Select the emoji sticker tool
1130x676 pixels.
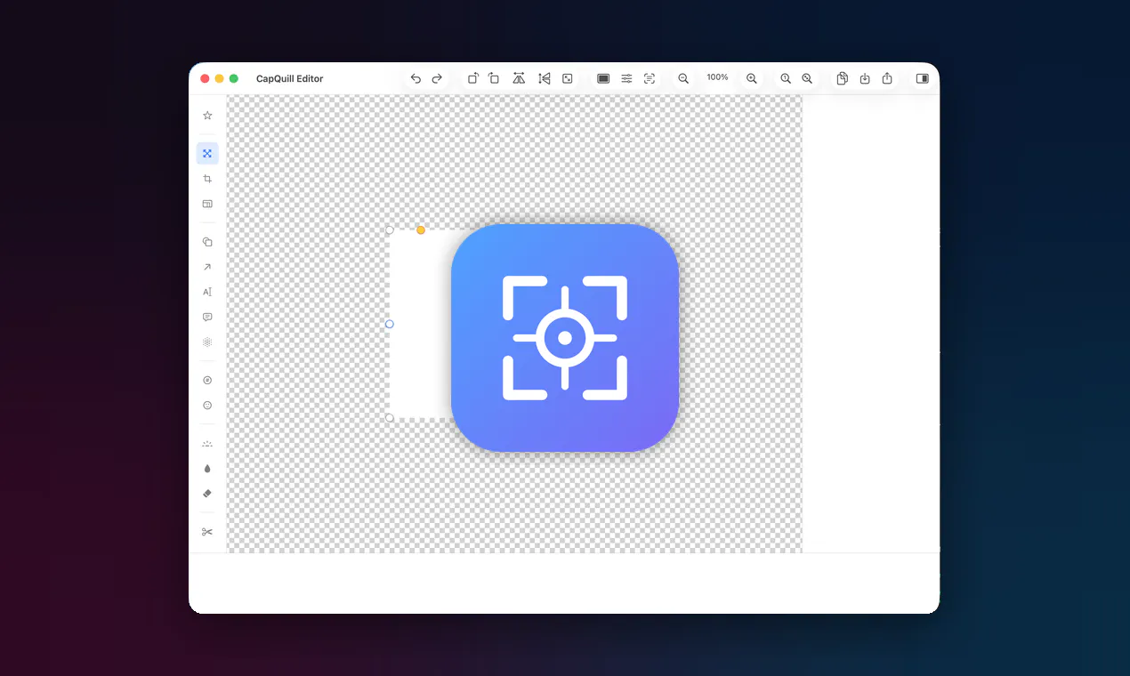click(207, 405)
